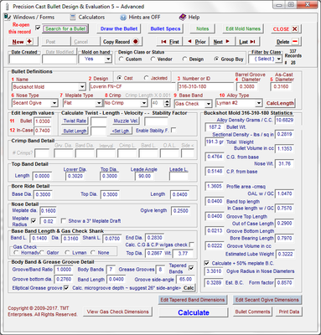Go to the First record

click(169, 42)
